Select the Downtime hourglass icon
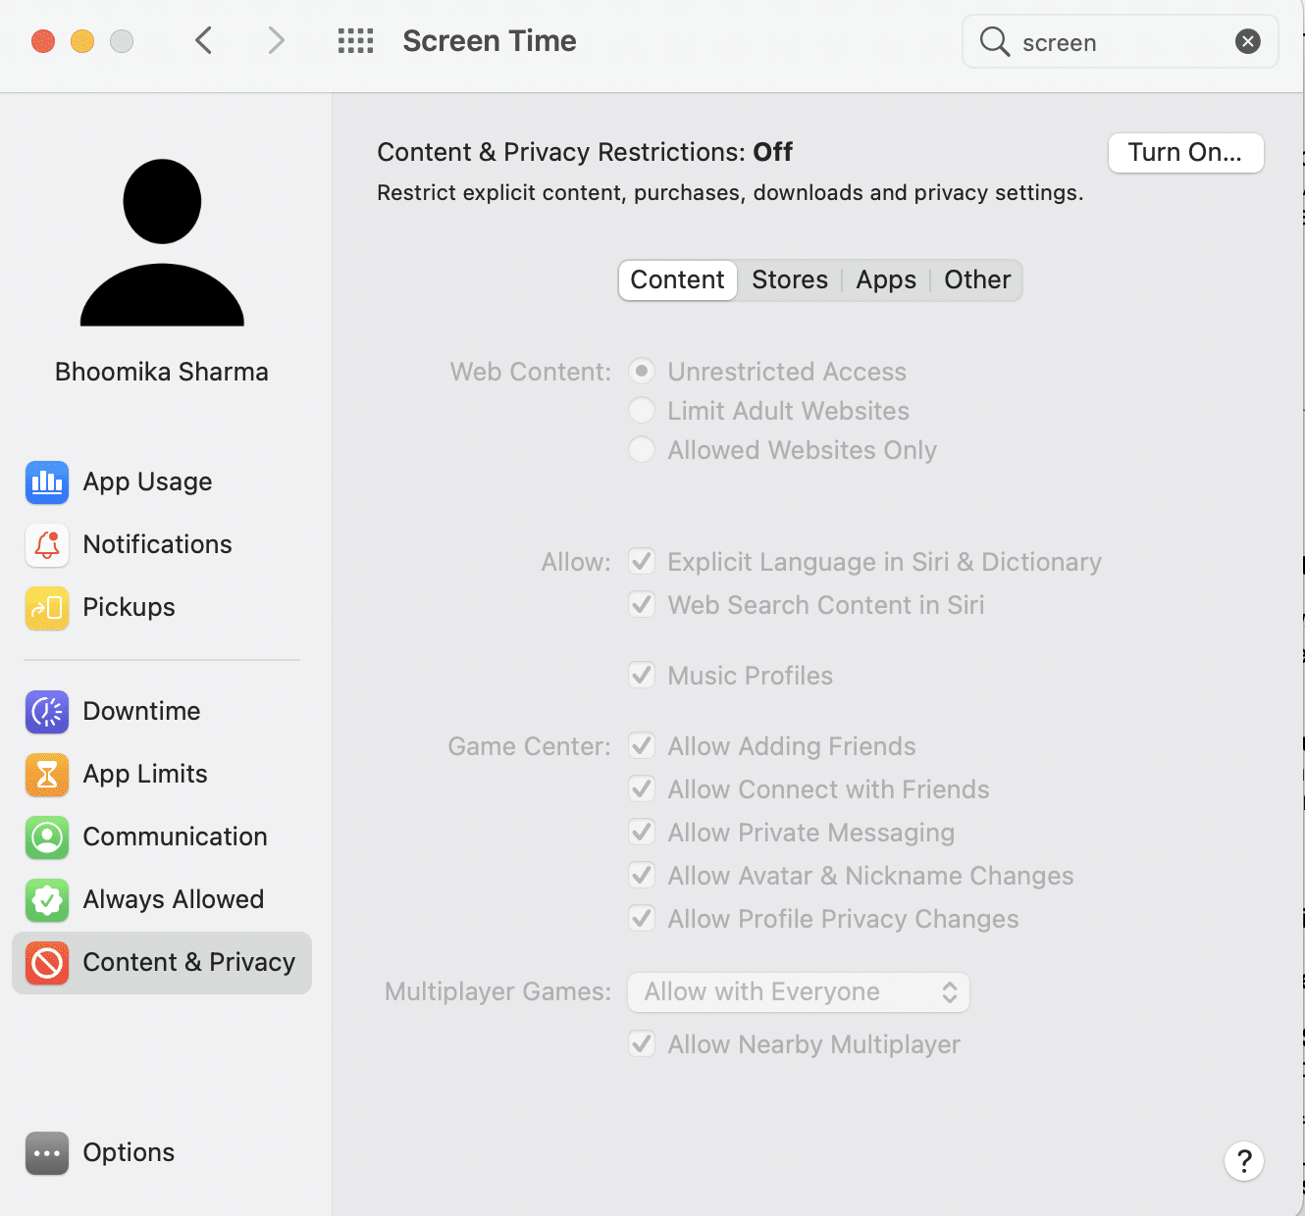This screenshot has height=1216, width=1305. [x=47, y=712]
